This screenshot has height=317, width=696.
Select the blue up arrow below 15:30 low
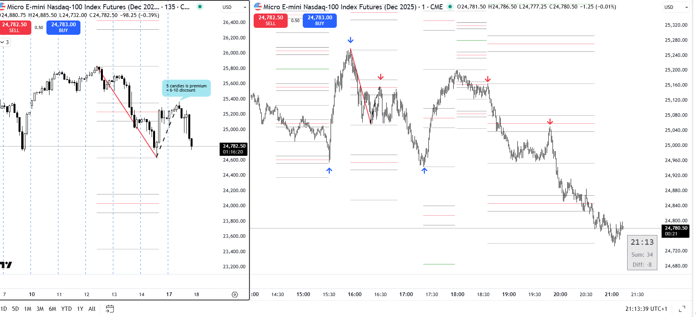pos(329,170)
